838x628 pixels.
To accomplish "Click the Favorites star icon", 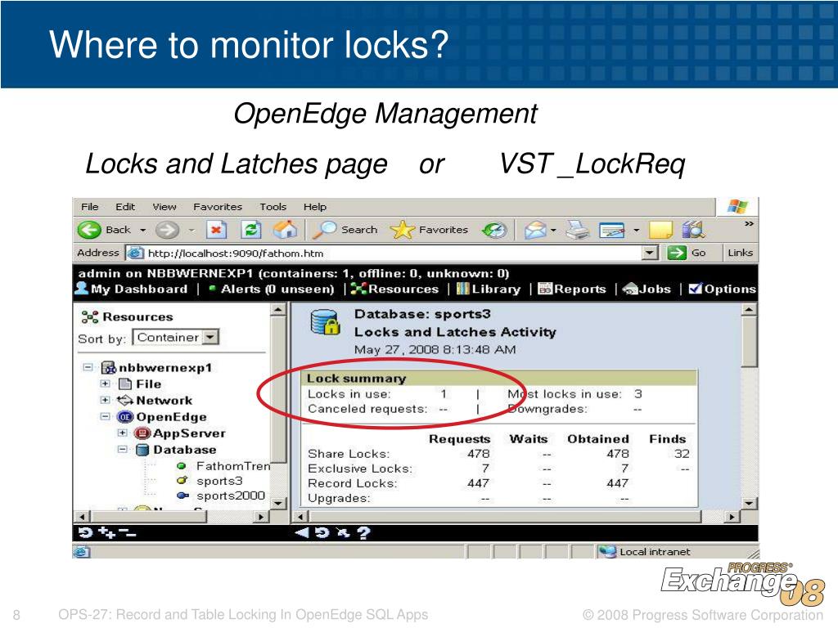I will point(403,230).
